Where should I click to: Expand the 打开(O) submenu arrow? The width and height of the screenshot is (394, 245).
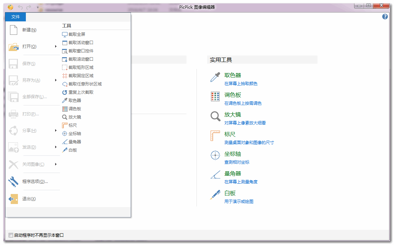pos(56,46)
